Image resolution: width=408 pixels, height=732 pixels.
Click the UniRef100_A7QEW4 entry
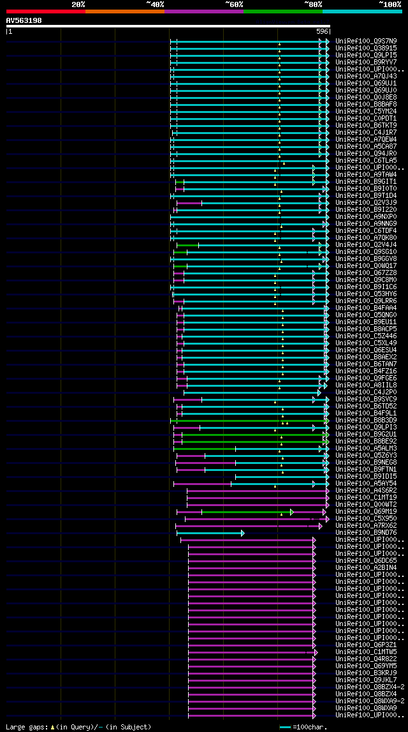tap(366, 139)
